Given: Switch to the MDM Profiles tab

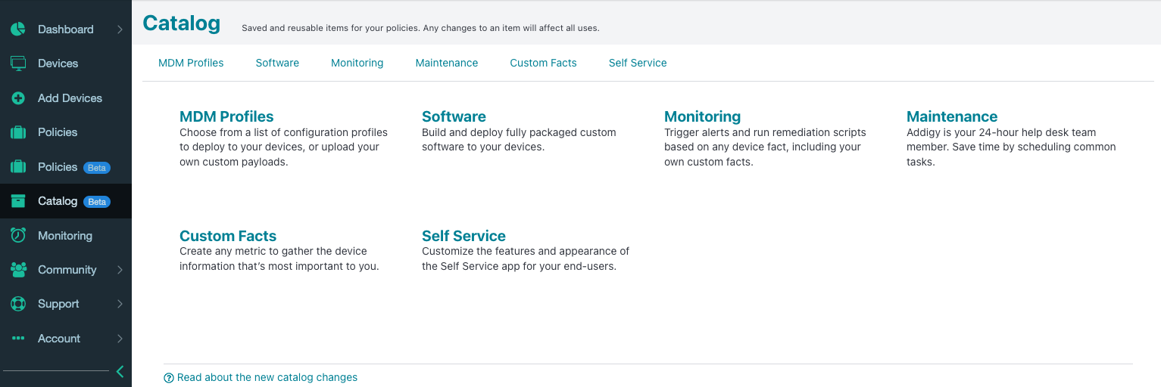Looking at the screenshot, I should pos(191,63).
